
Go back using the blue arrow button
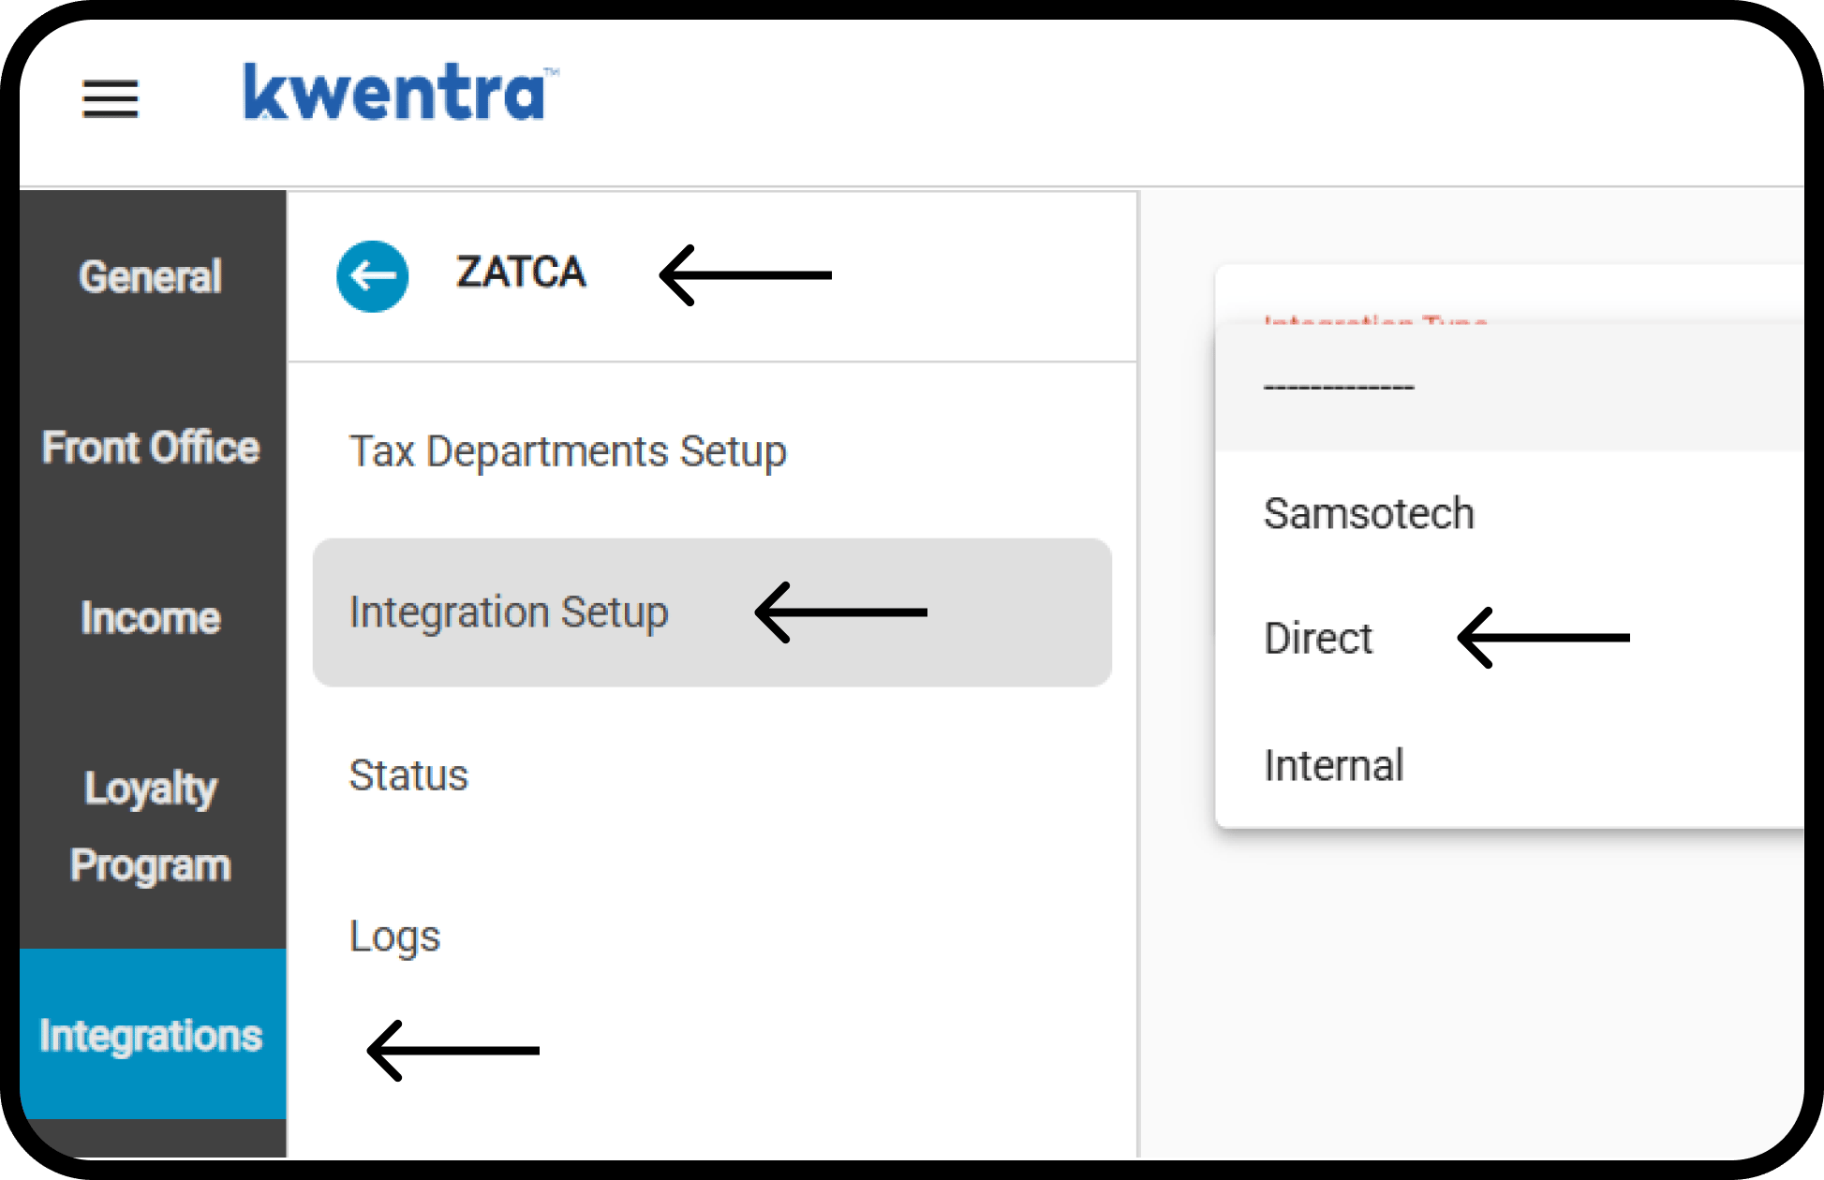click(373, 276)
